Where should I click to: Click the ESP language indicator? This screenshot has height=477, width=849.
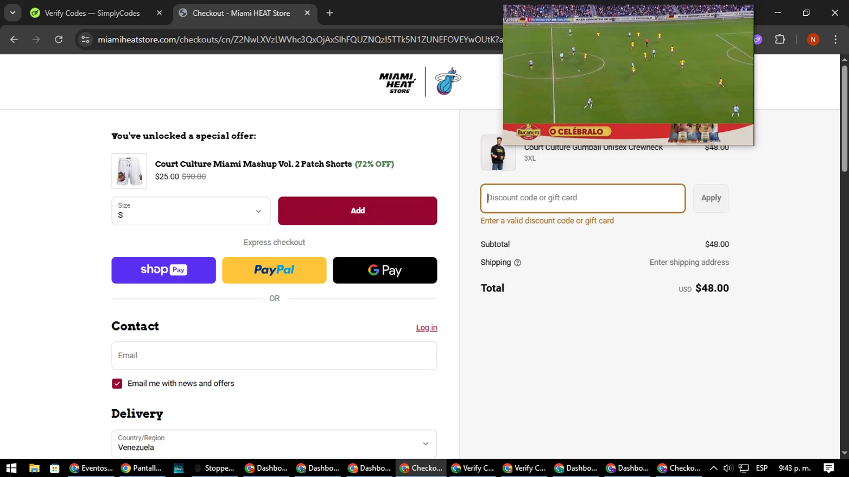pos(762,468)
